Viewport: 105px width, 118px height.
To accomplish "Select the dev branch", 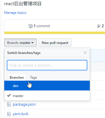I will pos(47,86).
